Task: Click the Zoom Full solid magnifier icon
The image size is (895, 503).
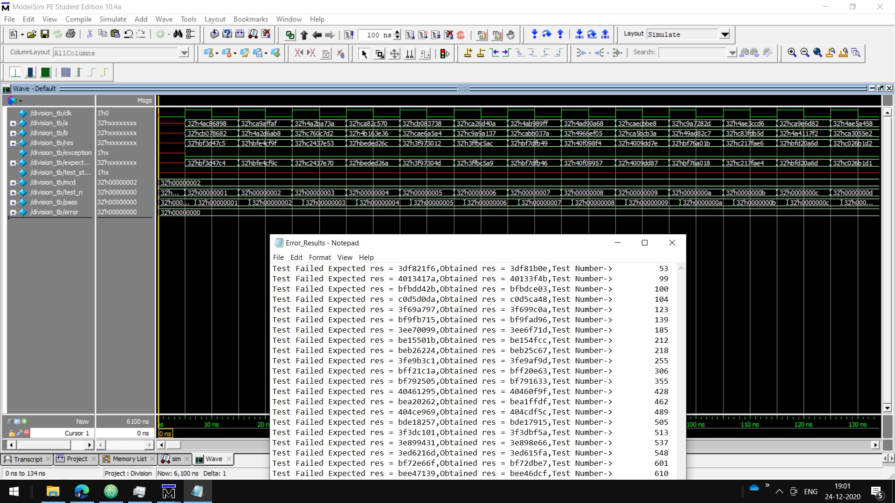Action: [817, 53]
